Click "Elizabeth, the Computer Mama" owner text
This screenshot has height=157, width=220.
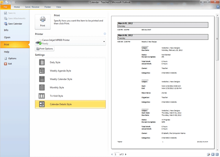click(x=173, y=133)
